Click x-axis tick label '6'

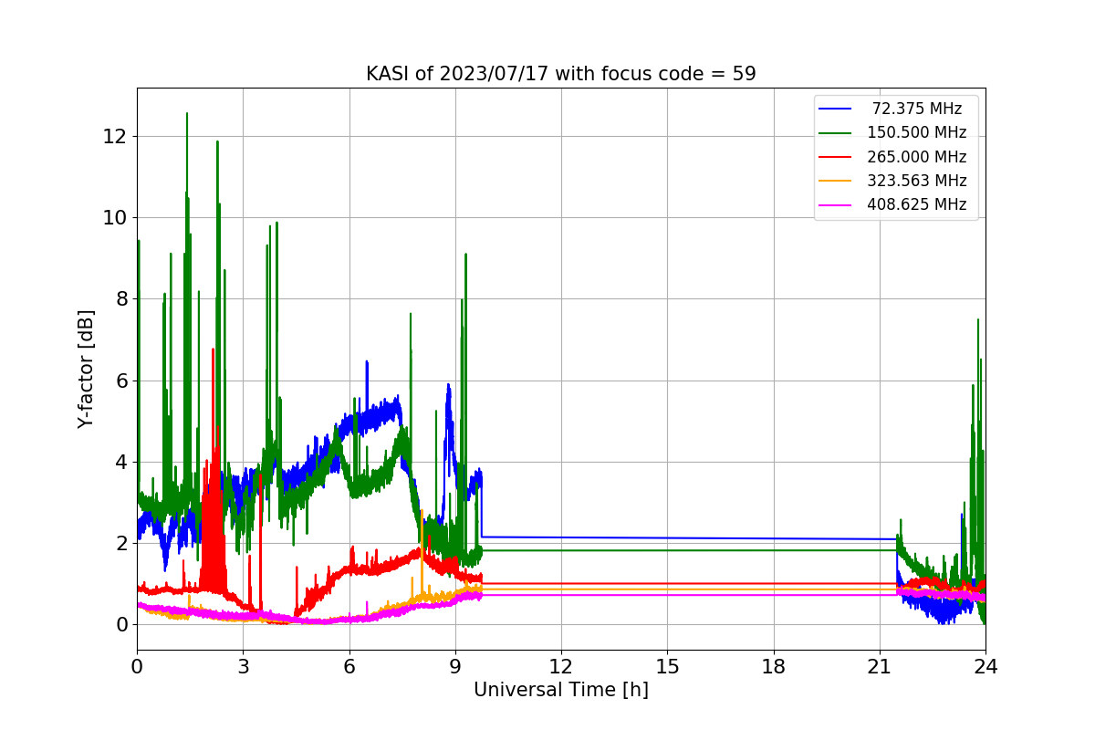(349, 667)
